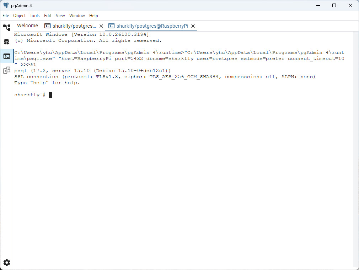Click terminal icon on sharkfly/postgres@RaspberryPi tab
The height and width of the screenshot is (270, 359).
[x=111, y=26]
